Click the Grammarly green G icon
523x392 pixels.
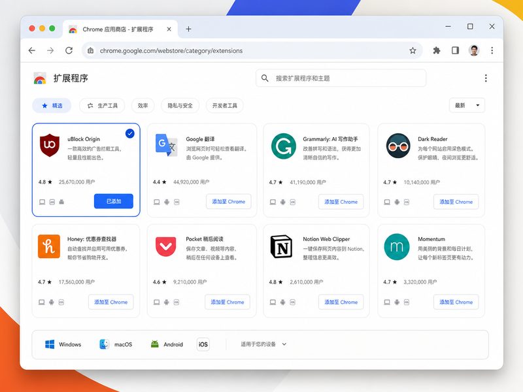point(284,146)
